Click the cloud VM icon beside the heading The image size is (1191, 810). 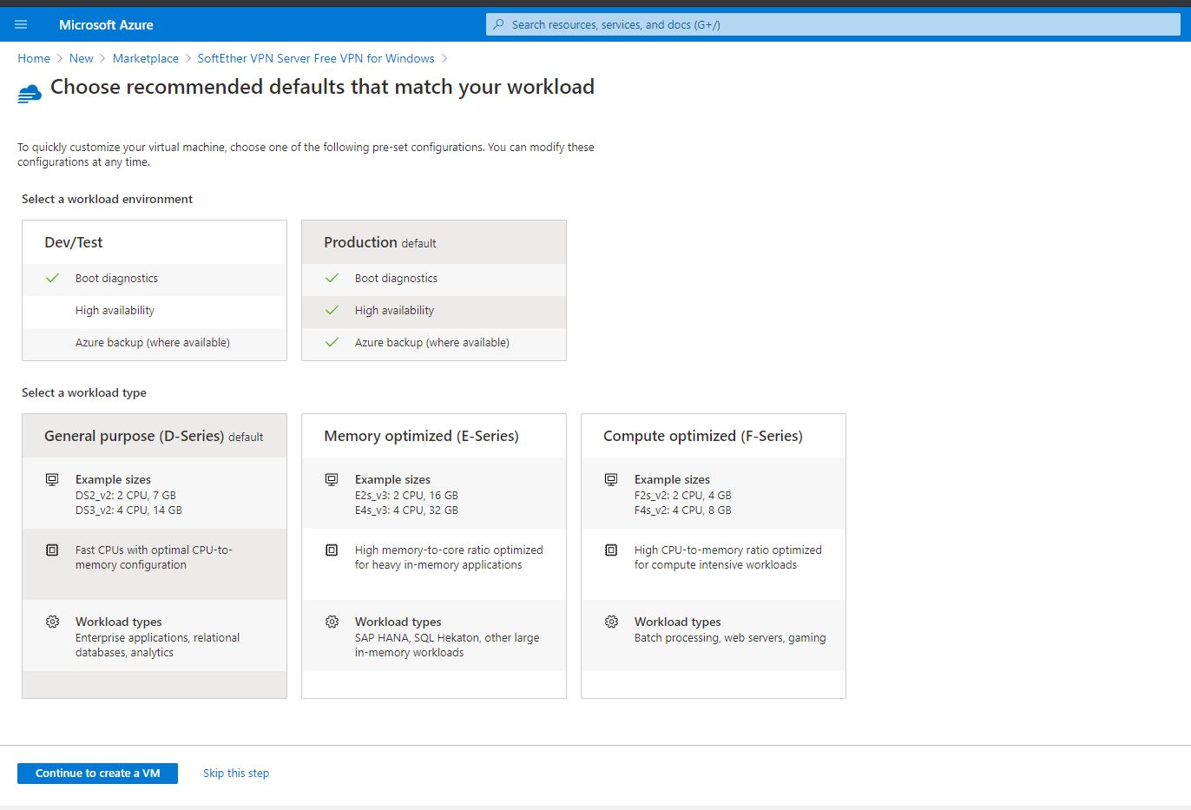pos(30,94)
